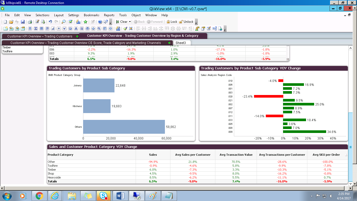
Task: Open the CE Score, Trade Category and Marketing Channels tab
Action: [x=87, y=43]
